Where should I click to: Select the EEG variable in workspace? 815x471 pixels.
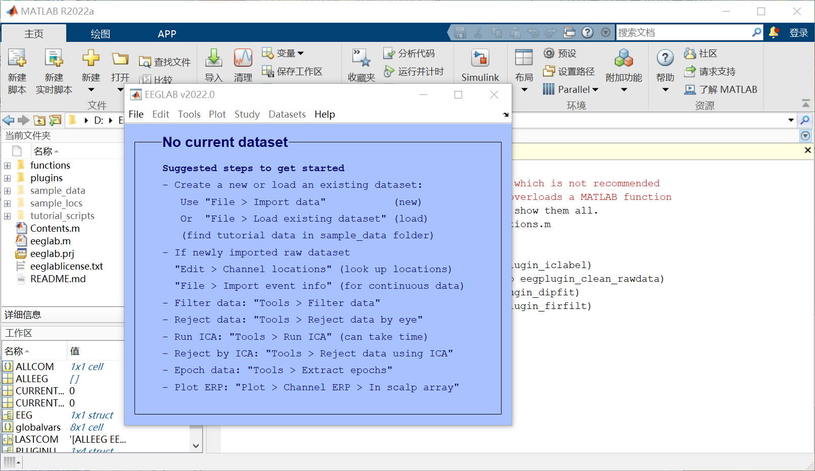pyautogui.click(x=24, y=415)
